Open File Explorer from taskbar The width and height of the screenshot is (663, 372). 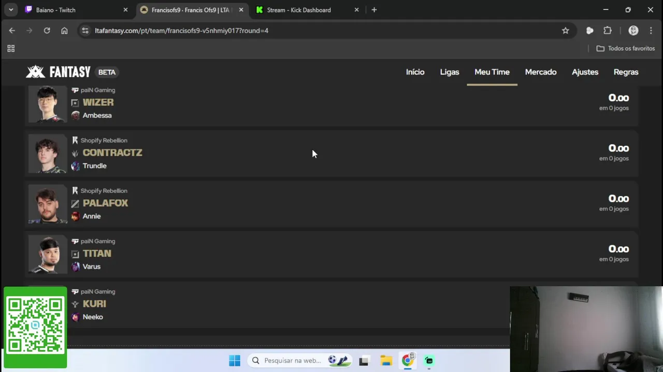pos(386,361)
